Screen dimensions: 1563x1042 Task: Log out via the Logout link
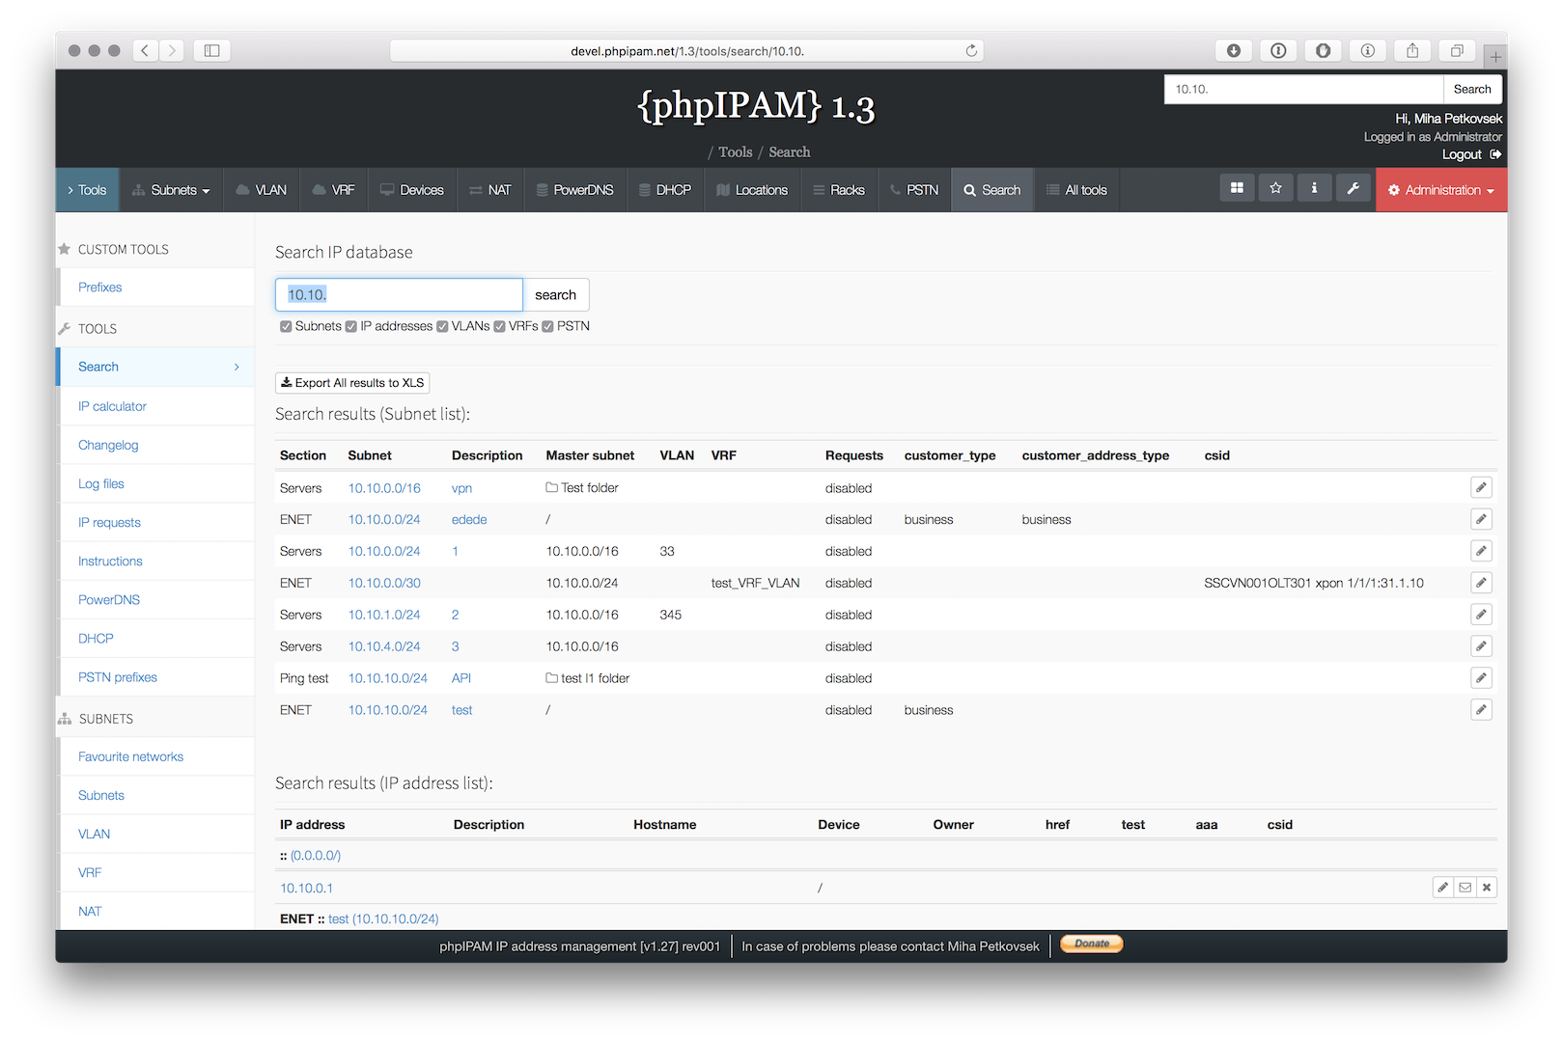pos(1471,154)
